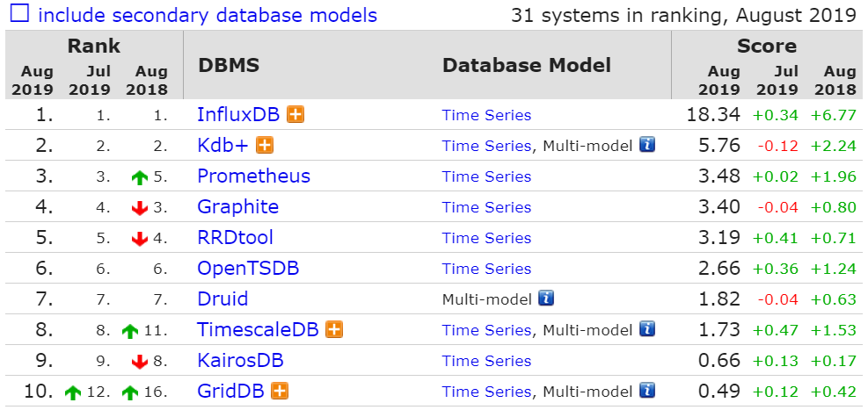Click the blue info icon in Druid row
Screen dimensions: 868x410
(x=546, y=299)
